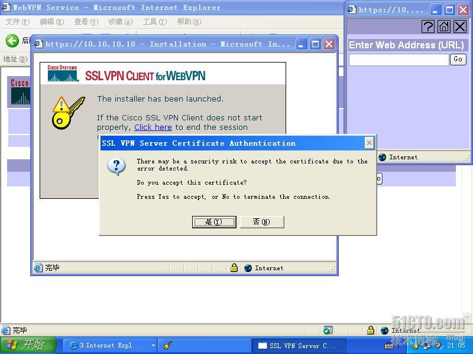Click the green Back arrow in Internet Explorer
This screenshot has width=473, height=354.
(12, 41)
